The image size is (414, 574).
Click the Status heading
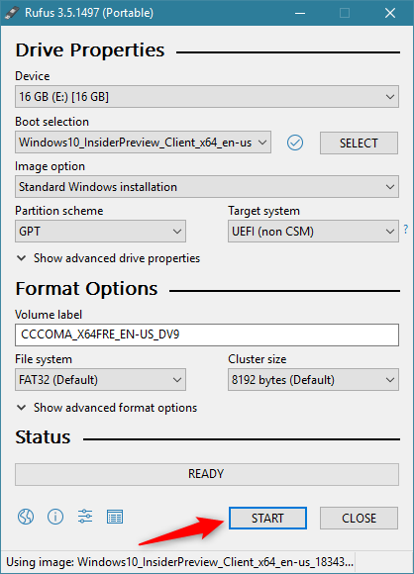click(x=43, y=437)
